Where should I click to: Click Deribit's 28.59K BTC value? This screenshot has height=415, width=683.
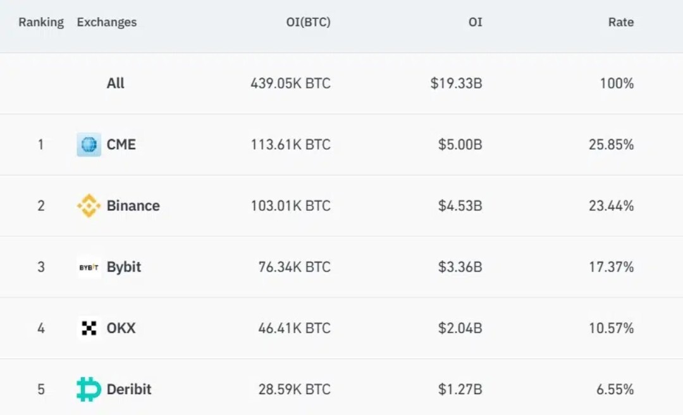295,389
